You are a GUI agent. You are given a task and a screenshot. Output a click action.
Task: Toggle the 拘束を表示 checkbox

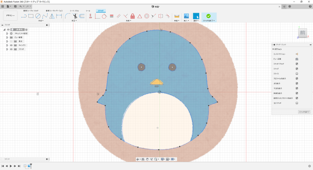(297, 93)
